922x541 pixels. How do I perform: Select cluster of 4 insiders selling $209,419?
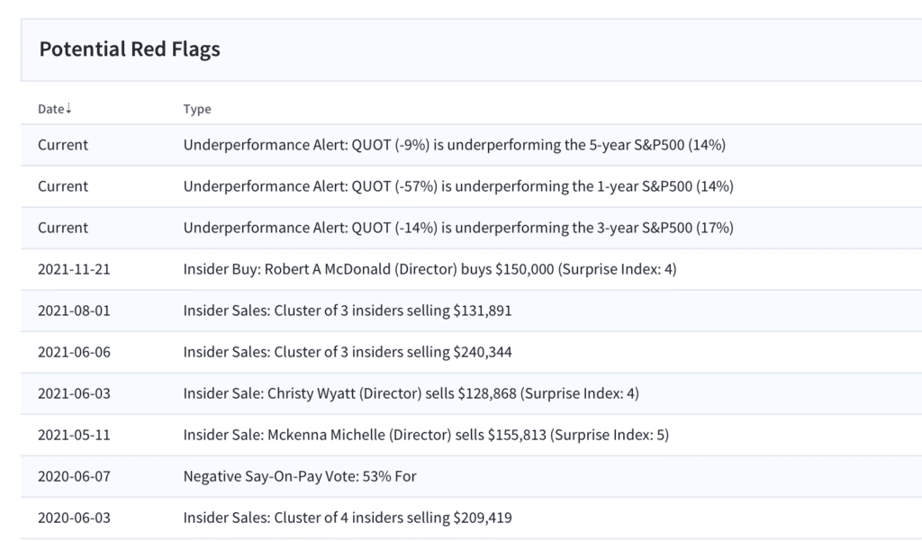pyautogui.click(x=348, y=518)
